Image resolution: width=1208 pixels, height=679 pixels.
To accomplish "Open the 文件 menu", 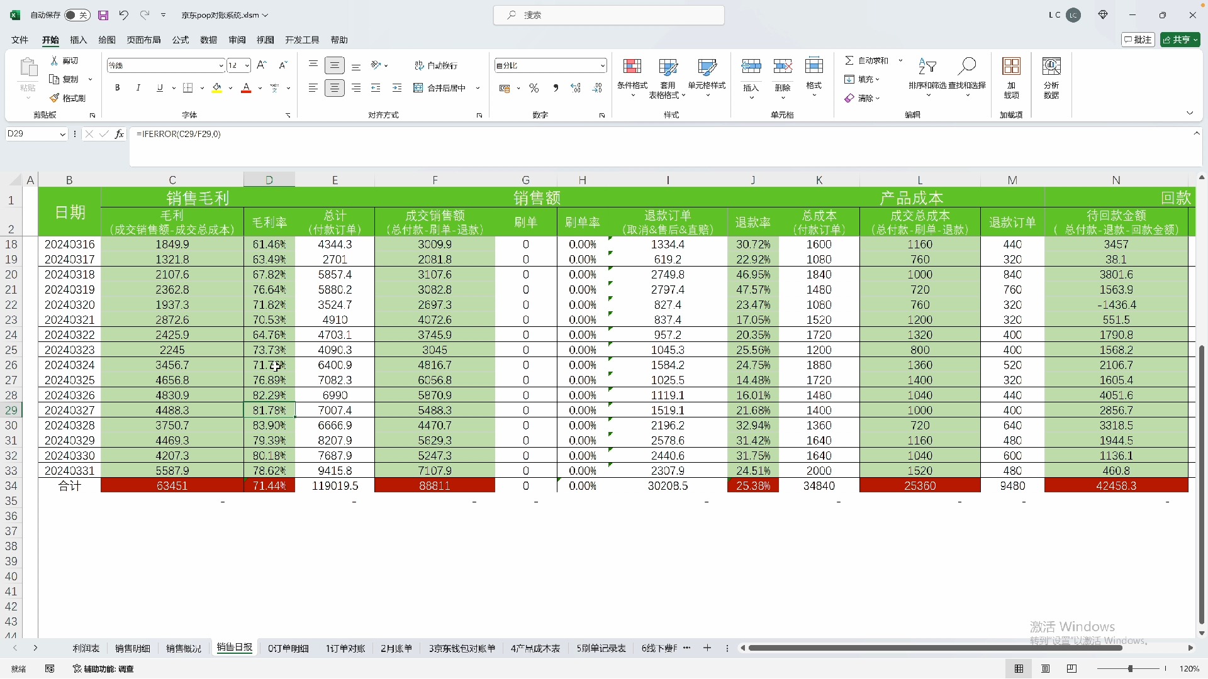I will tap(20, 40).
